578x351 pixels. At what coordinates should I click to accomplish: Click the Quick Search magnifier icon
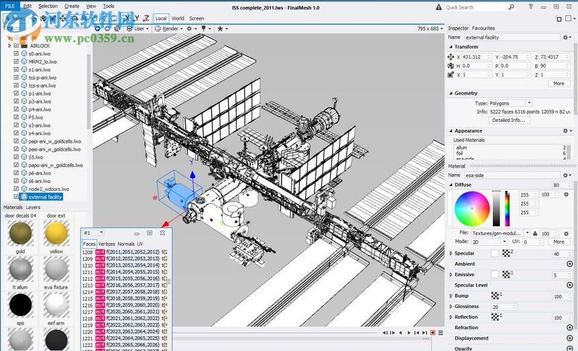511,7
